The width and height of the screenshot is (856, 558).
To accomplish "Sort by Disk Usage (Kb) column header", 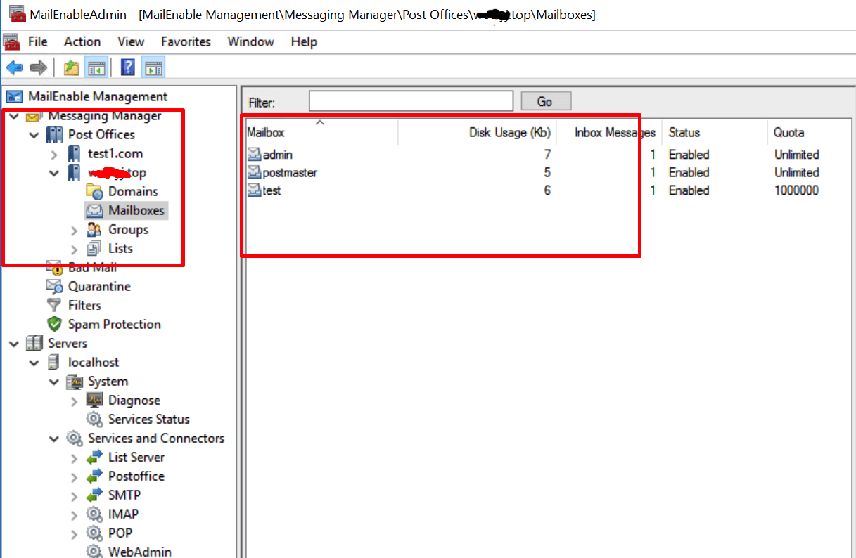I will 478,132.
